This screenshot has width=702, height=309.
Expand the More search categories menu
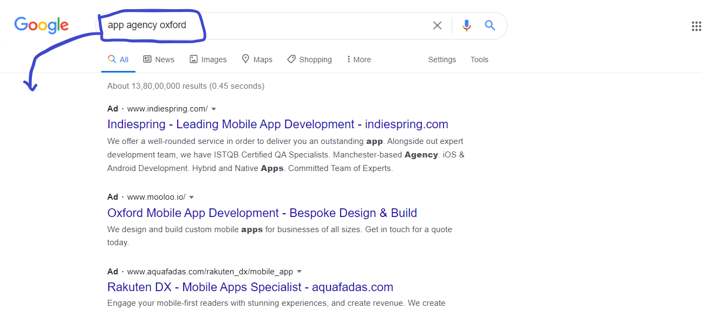click(x=359, y=60)
